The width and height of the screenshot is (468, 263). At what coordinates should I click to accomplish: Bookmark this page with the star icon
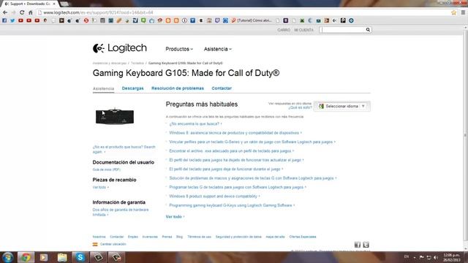tap(453, 12)
